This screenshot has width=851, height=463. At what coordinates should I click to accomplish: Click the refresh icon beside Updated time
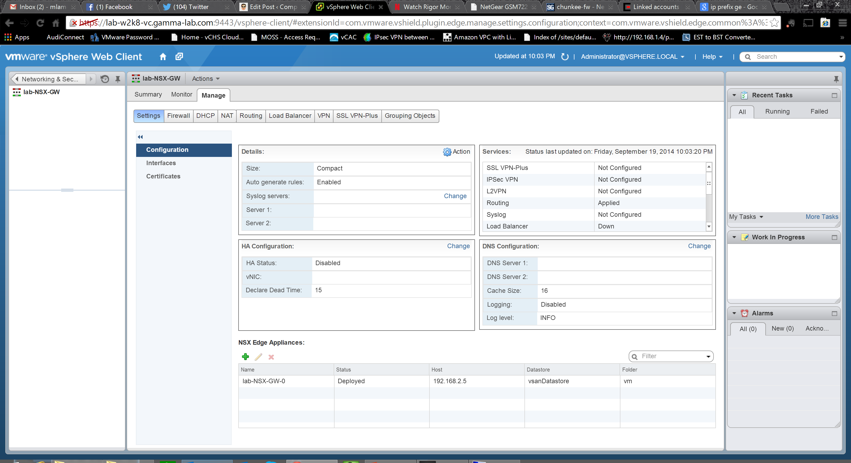coord(565,56)
